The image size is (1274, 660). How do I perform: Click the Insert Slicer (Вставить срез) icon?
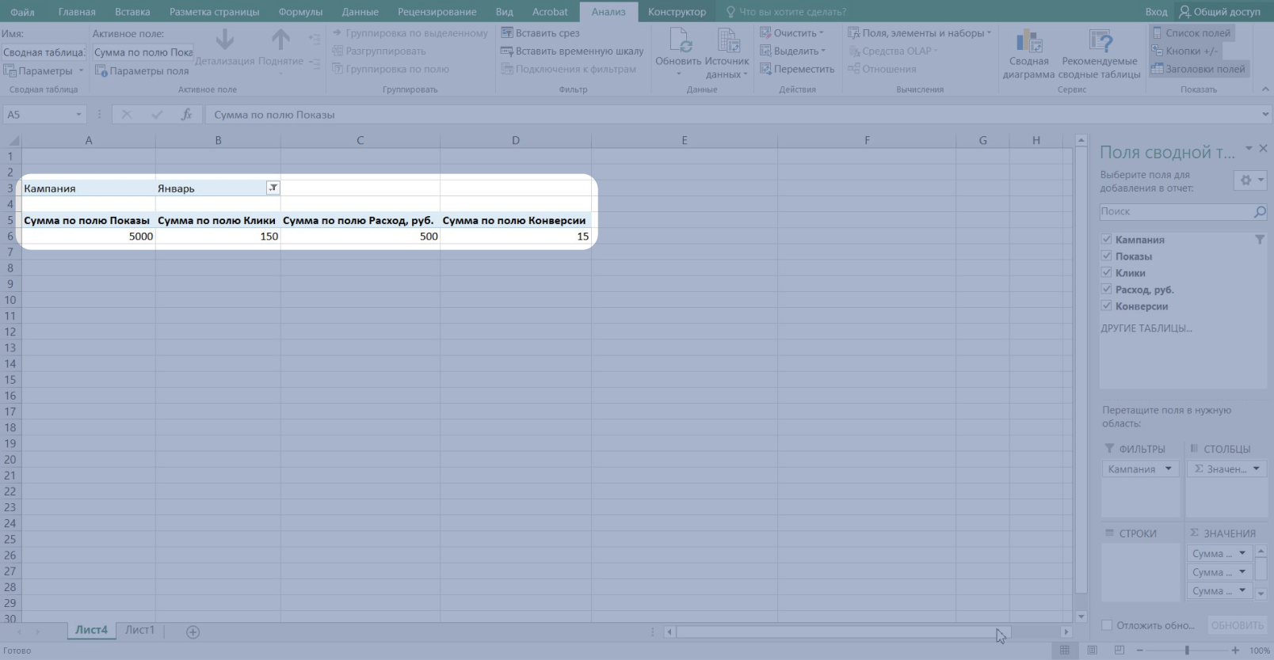click(507, 33)
